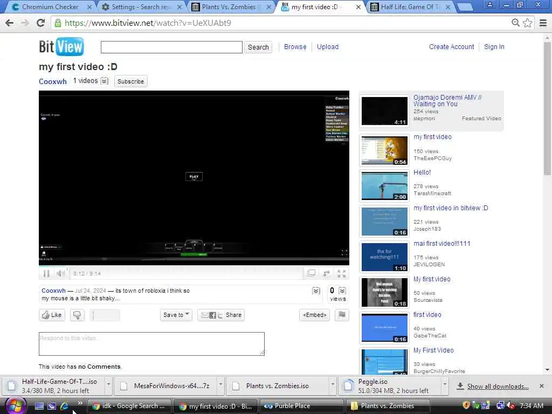
Task: Click the system clock showing 7:34 AM
Action: click(x=531, y=406)
